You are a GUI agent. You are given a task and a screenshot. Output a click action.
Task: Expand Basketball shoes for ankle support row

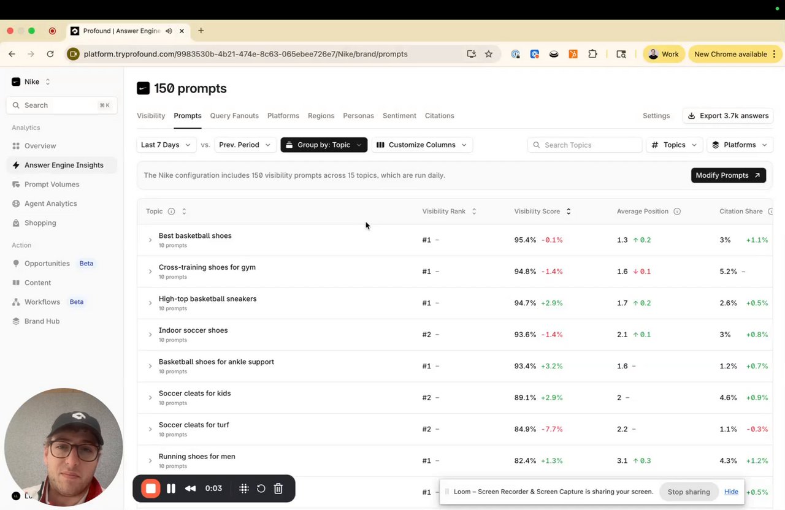pos(150,366)
